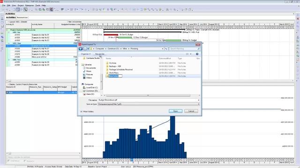The image size is (300, 168).
Task: Collapse the WBS Mine group
Action: pos(9,43)
